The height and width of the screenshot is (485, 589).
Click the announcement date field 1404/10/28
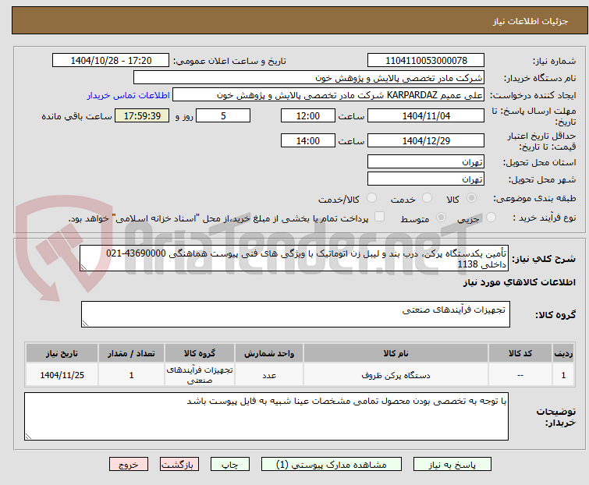pos(111,61)
